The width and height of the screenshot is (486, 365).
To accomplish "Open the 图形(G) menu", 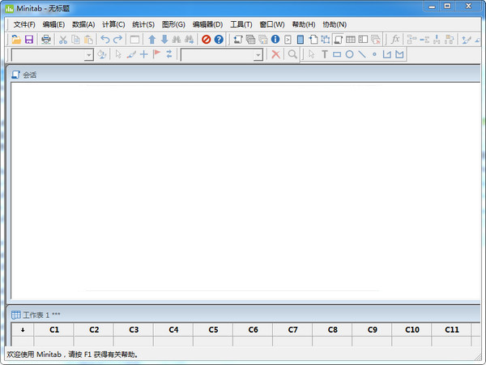I will click(x=173, y=24).
